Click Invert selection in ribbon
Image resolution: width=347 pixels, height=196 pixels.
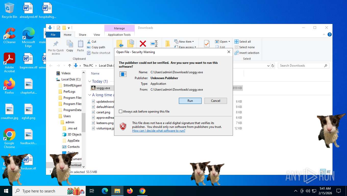(x=247, y=53)
